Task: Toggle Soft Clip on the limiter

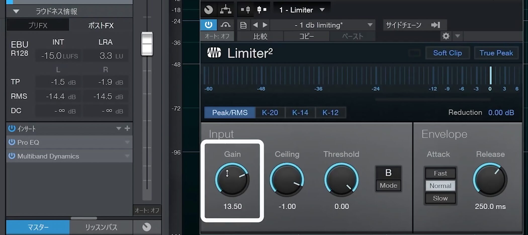Action: [x=447, y=53]
